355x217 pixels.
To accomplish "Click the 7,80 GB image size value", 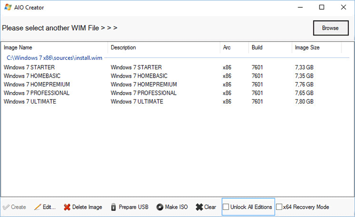I will 304,101.
